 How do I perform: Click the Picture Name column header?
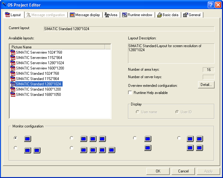coord(57,47)
